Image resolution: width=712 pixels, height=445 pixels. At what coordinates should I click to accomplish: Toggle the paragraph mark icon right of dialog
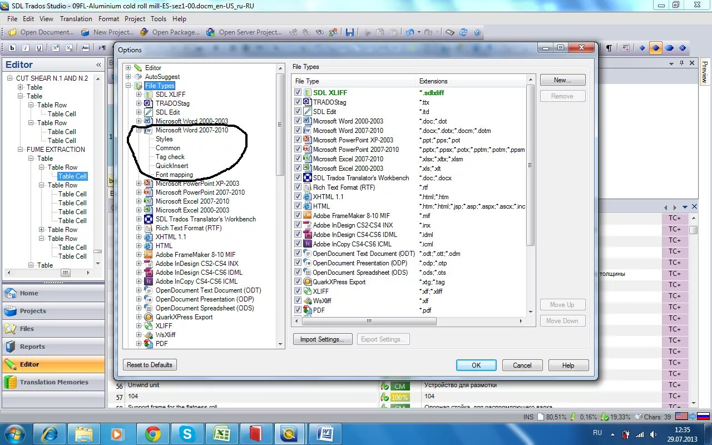tap(609, 48)
